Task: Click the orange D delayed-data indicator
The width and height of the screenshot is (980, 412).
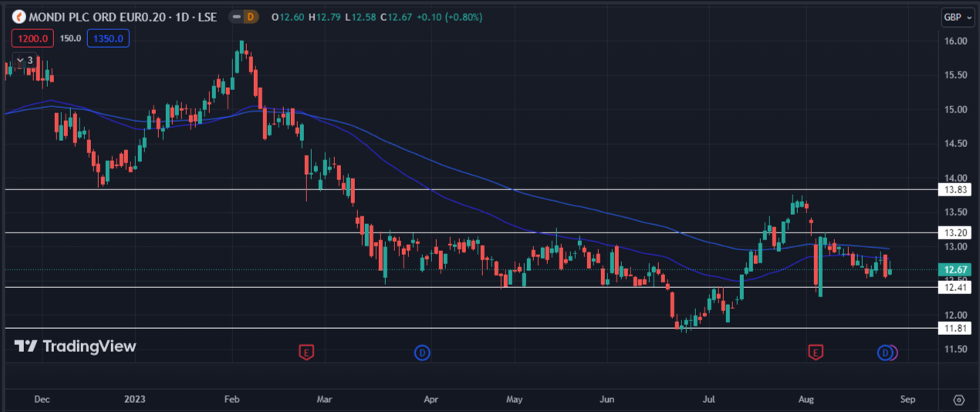Action: pyautogui.click(x=252, y=16)
